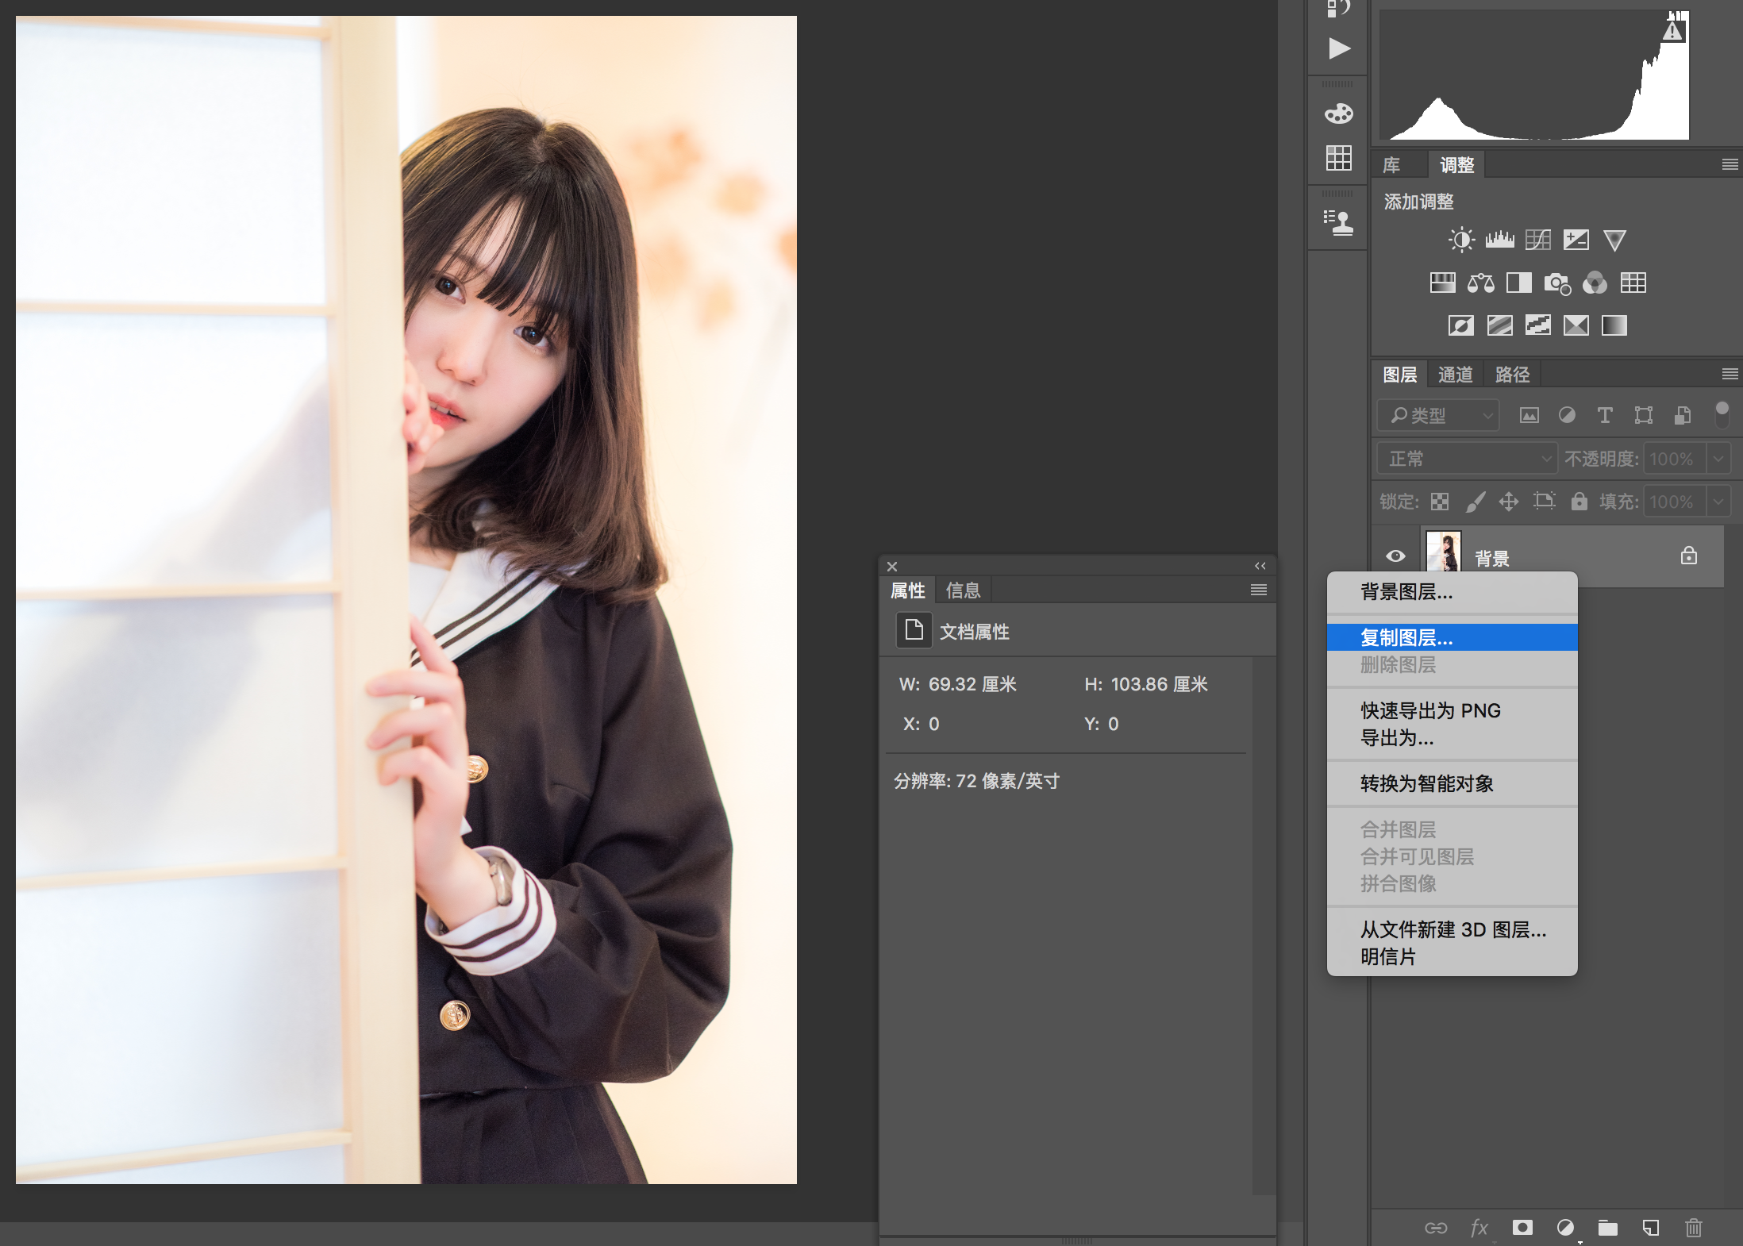Viewport: 1743px width, 1246px height.
Task: Open the 信息 tab in the properties panel
Action: point(963,590)
